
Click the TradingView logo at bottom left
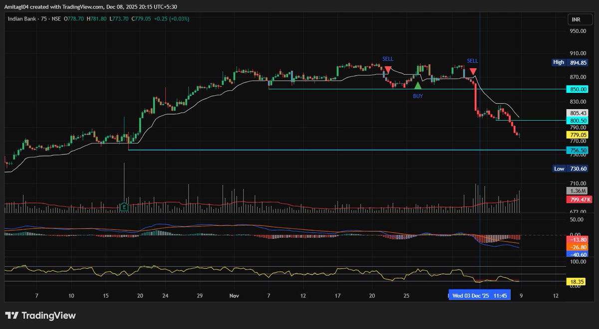tap(40, 316)
